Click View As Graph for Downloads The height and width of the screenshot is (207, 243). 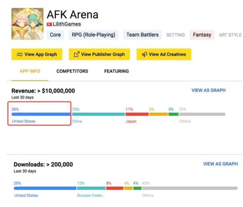pyautogui.click(x=220, y=164)
